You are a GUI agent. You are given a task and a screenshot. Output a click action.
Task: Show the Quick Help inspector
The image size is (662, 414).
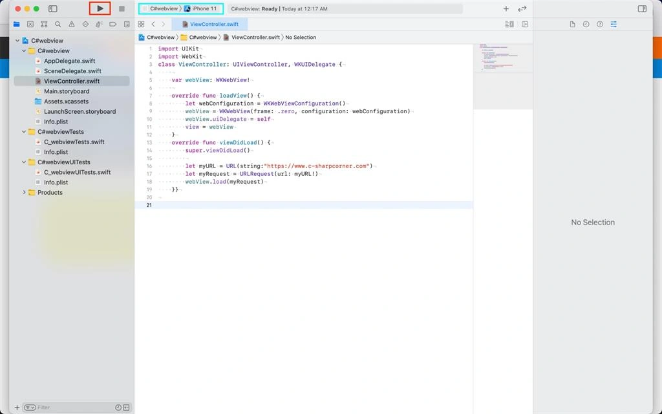pos(600,24)
